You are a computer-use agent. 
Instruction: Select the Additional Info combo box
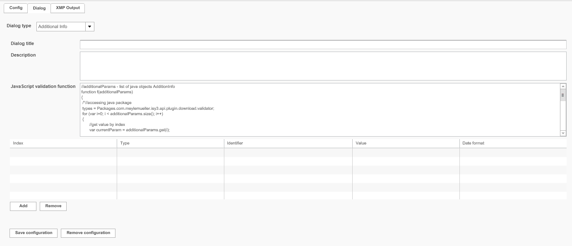(60, 26)
